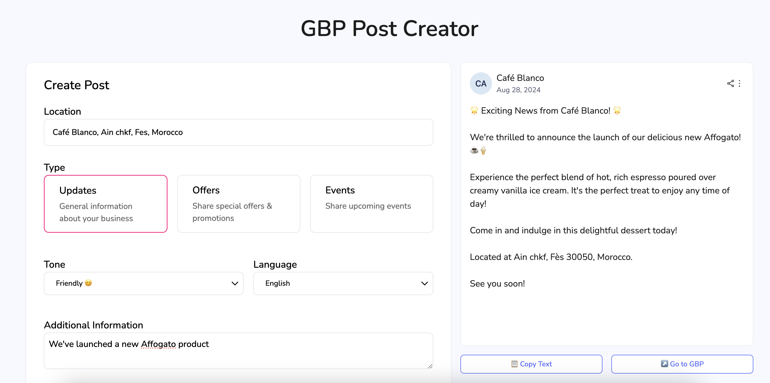Screen dimensions: 770x383
Task: Select the Offers post type card
Action: (238, 204)
